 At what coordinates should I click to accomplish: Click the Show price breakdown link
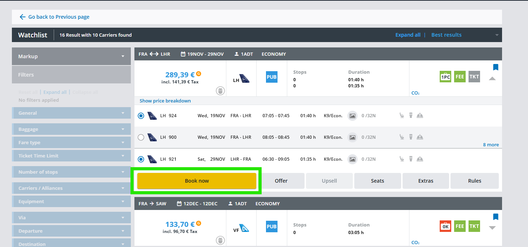pyautogui.click(x=165, y=101)
